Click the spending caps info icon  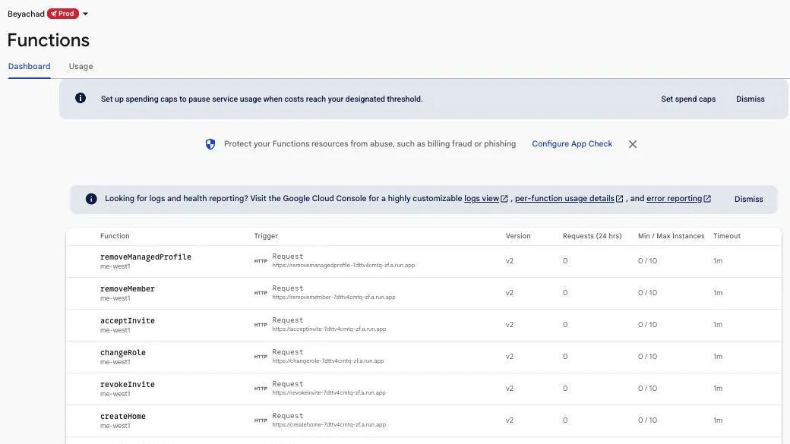(x=81, y=98)
